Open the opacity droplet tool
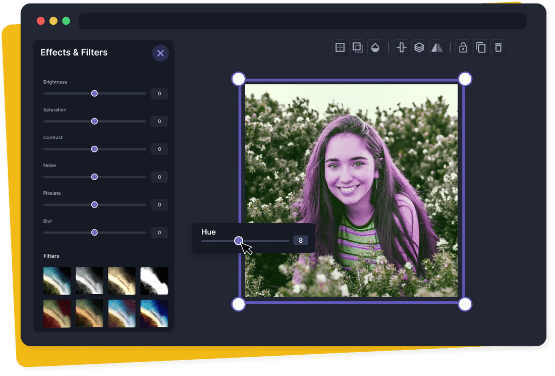Image resolution: width=555 pixels, height=376 pixels. 375,47
